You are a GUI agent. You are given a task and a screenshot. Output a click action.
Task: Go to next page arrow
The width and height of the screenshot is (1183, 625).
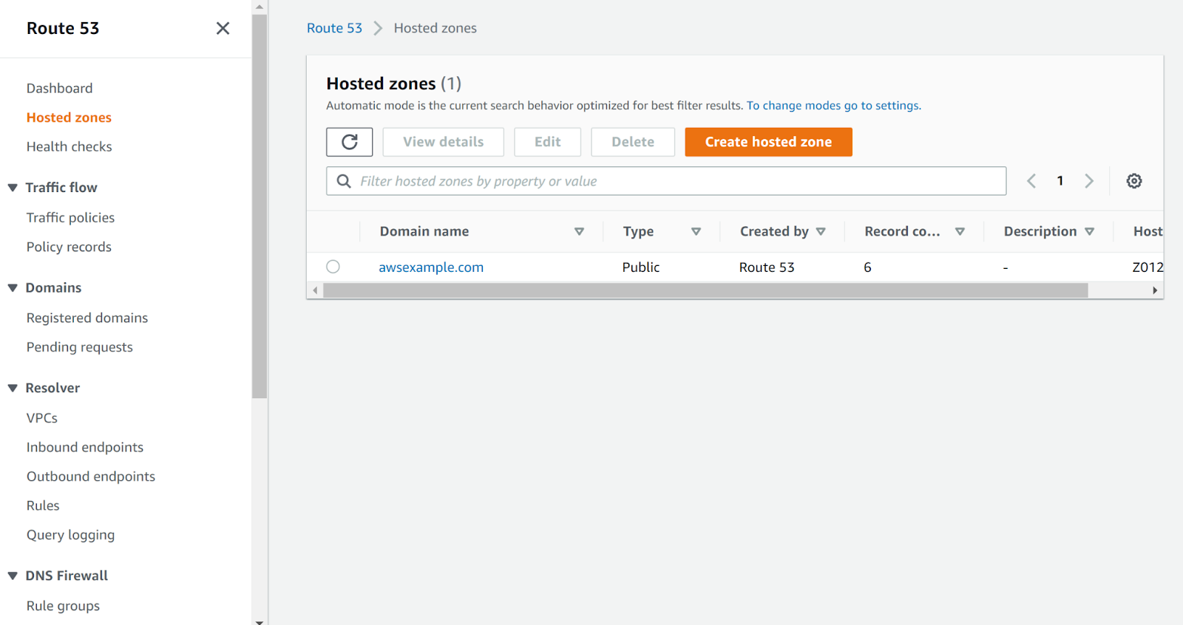click(1088, 181)
